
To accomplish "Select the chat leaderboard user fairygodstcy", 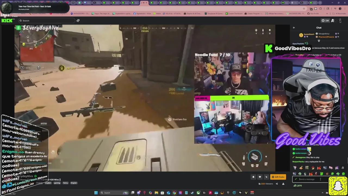I will pyautogui.click(x=324, y=34).
